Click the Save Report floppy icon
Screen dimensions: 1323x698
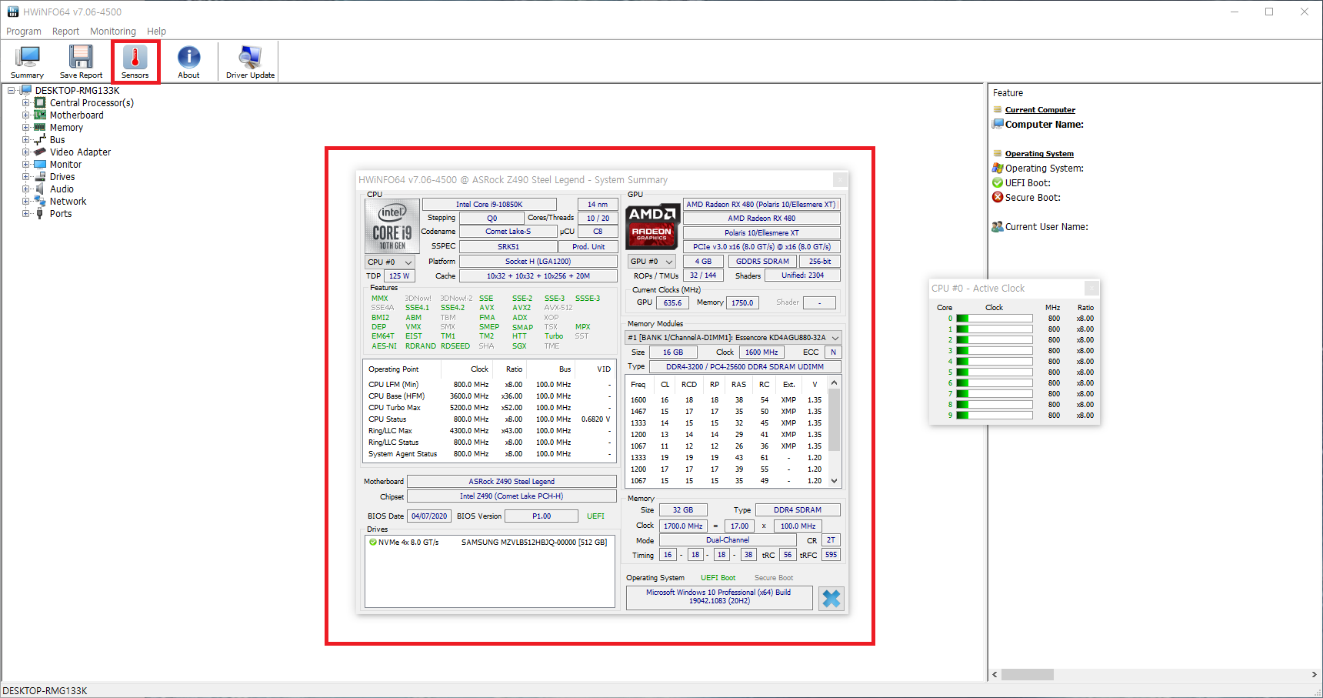(81, 58)
